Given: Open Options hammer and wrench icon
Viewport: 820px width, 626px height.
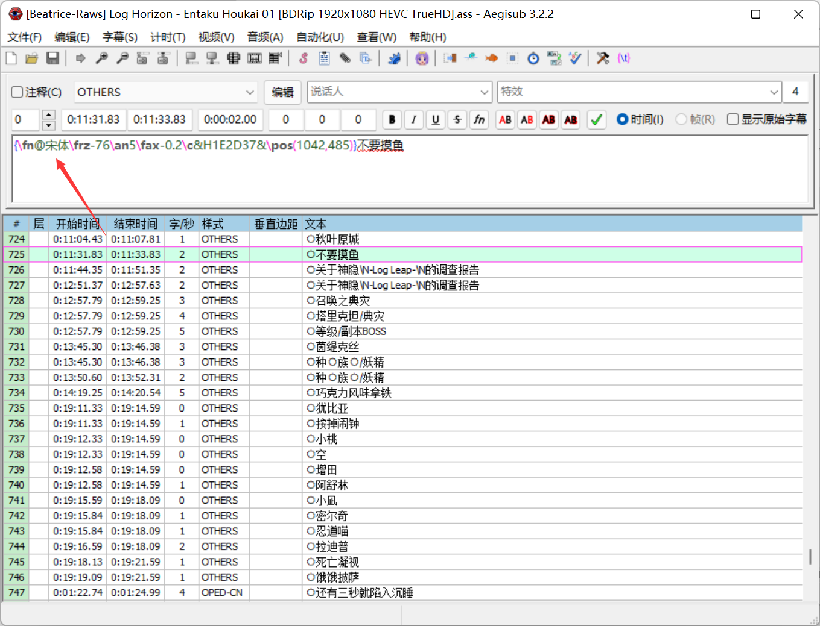Looking at the screenshot, I should [x=603, y=58].
